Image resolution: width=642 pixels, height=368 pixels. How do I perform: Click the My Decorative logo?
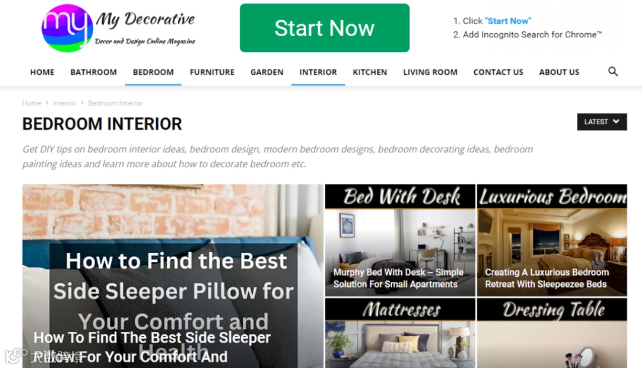[x=118, y=28]
